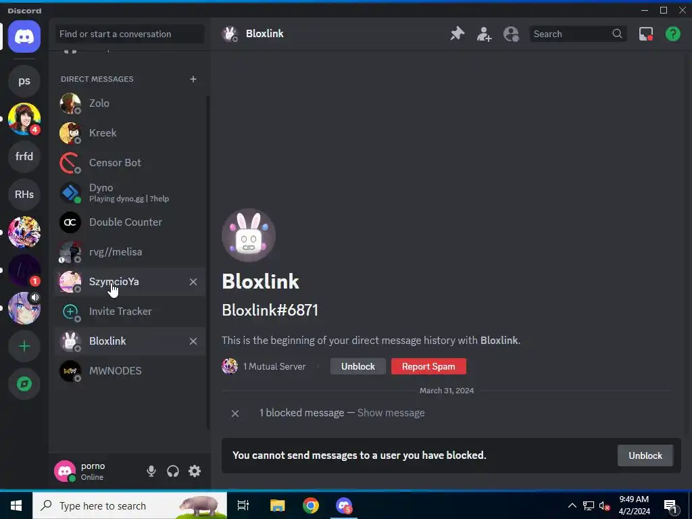This screenshot has height=519, width=692.
Task: Open Discord help
Action: [672, 34]
